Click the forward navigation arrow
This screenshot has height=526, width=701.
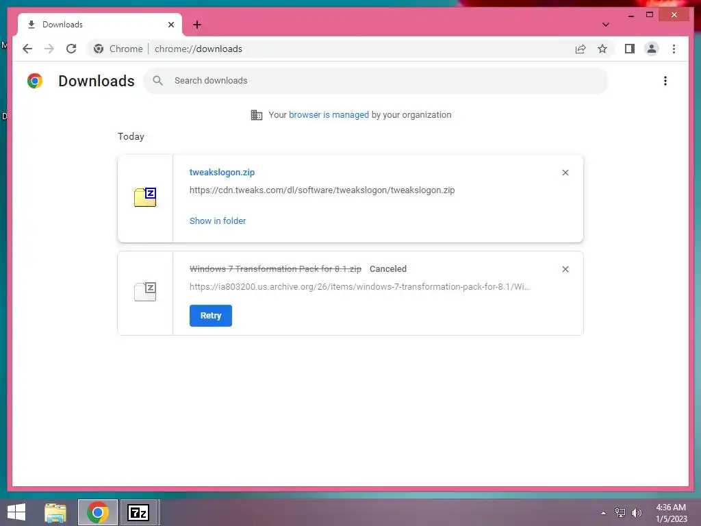point(49,49)
